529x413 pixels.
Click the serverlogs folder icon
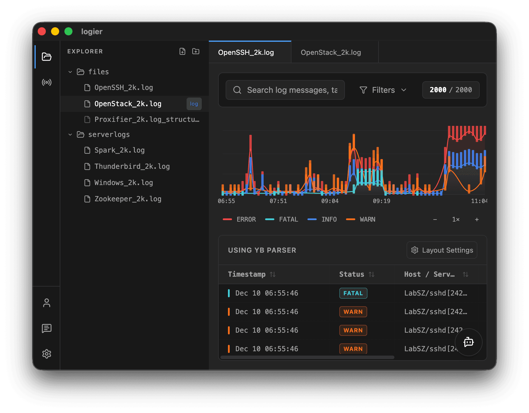[80, 134]
